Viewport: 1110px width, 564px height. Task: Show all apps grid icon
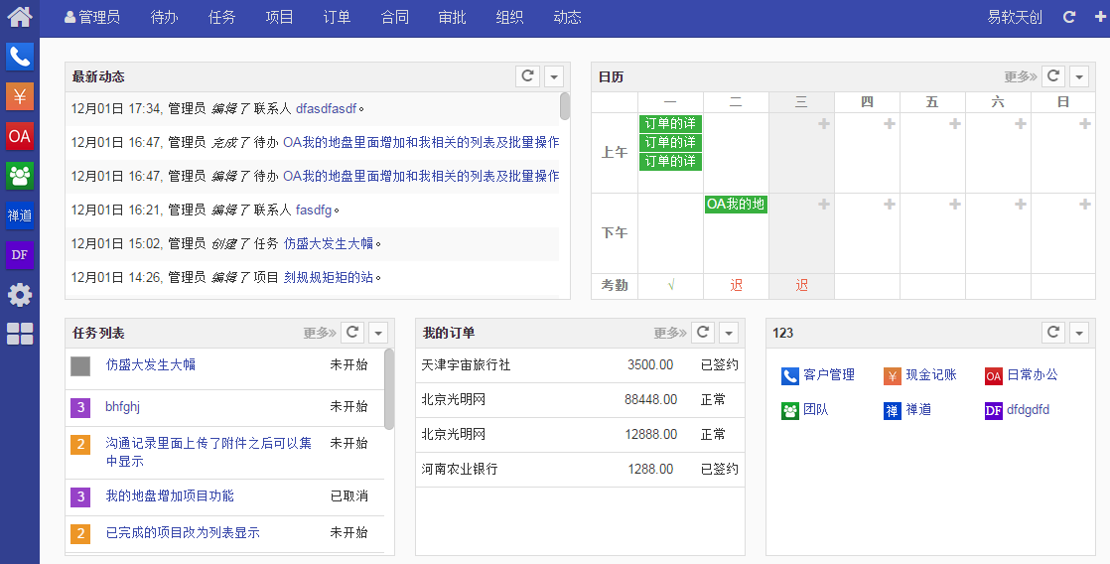tap(20, 334)
